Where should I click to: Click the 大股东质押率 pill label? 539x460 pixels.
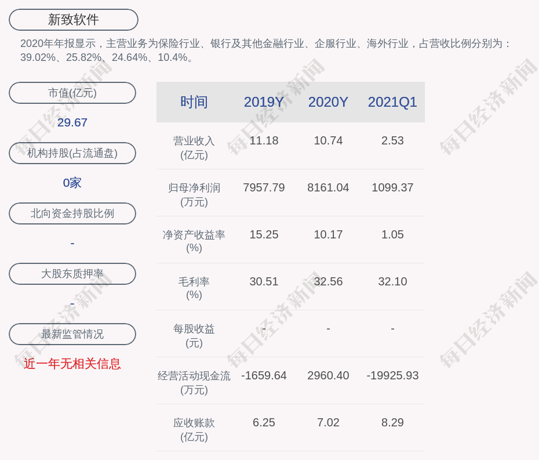(x=72, y=274)
